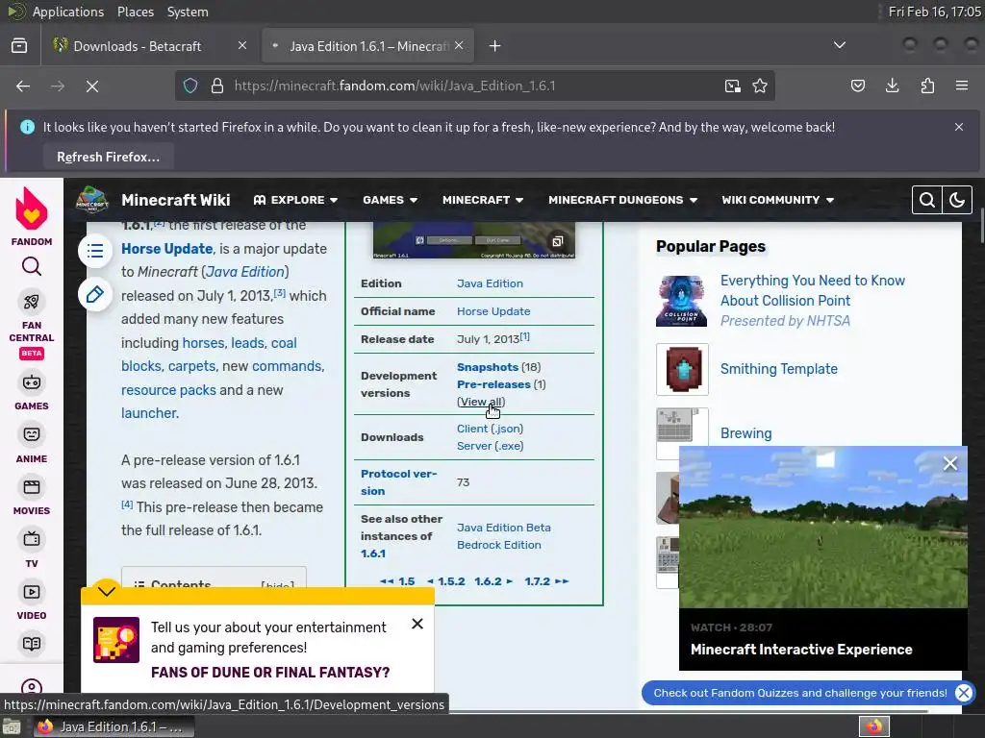This screenshot has width=985, height=738.
Task: Click the Java Edition 1.6.1 taskbar window button
Action: (x=114, y=726)
